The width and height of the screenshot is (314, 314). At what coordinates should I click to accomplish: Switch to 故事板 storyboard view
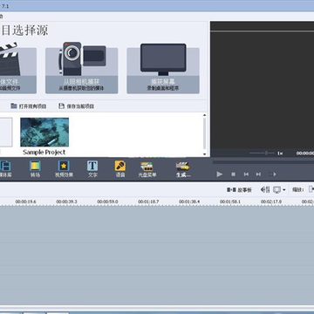[239, 190]
